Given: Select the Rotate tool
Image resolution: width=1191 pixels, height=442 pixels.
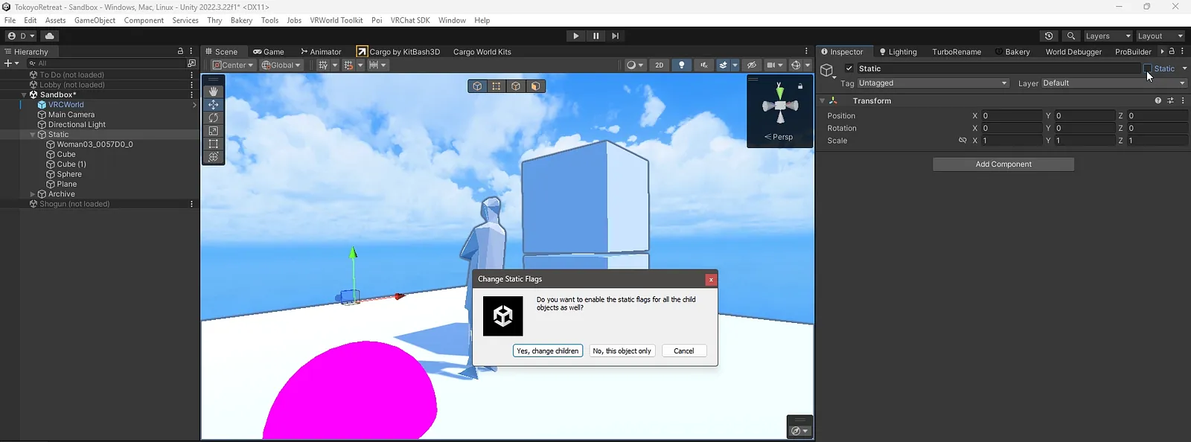Looking at the screenshot, I should point(214,118).
